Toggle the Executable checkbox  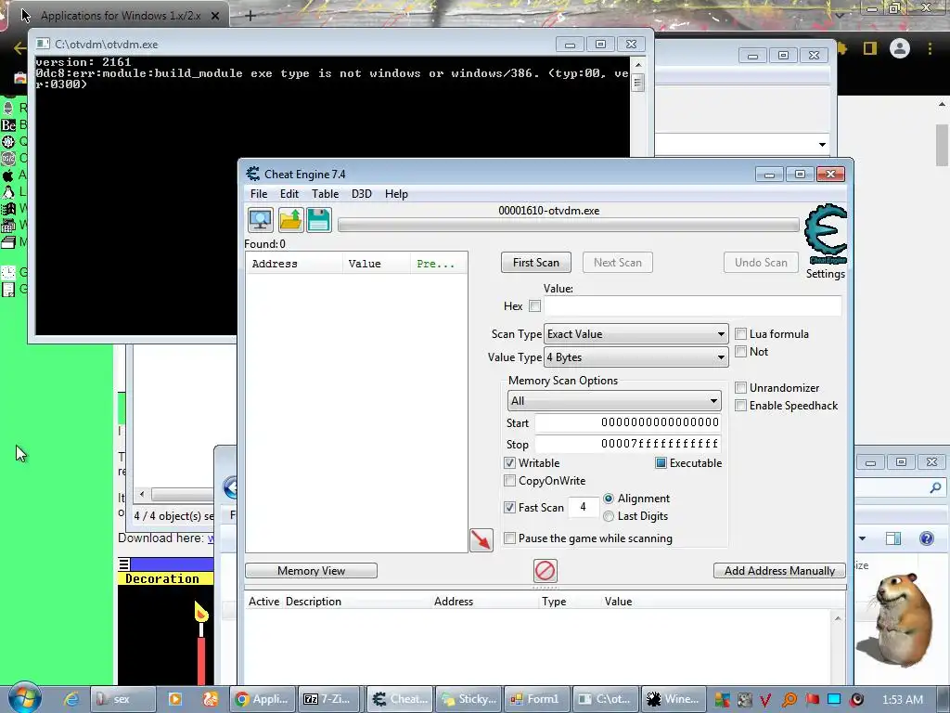[x=661, y=463]
